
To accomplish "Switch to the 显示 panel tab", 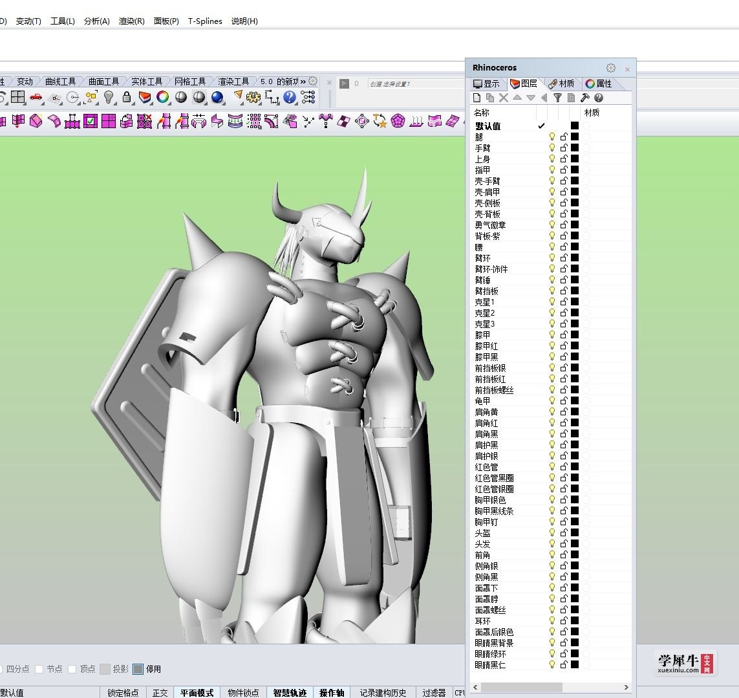I will point(486,83).
